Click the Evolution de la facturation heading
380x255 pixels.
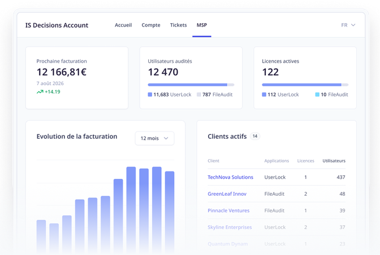[x=77, y=137]
